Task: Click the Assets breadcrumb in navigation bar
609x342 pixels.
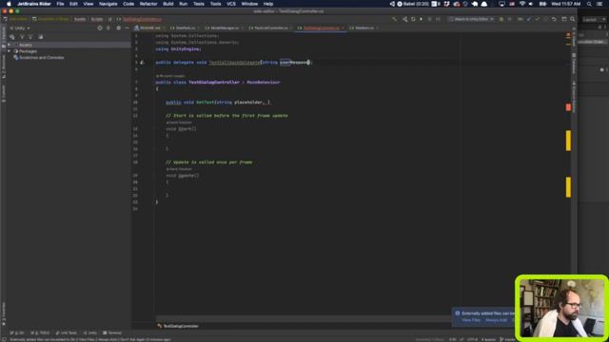Action: point(80,19)
